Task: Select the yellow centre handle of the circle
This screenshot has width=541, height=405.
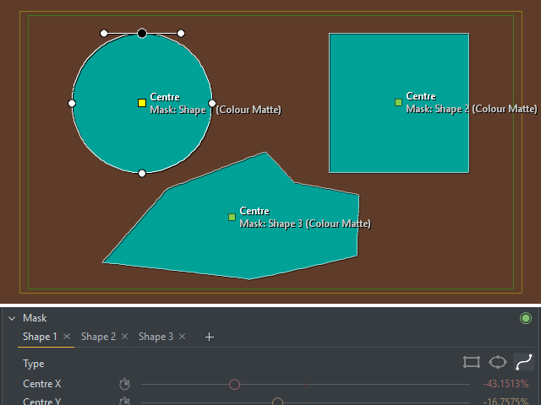Action: [x=142, y=103]
